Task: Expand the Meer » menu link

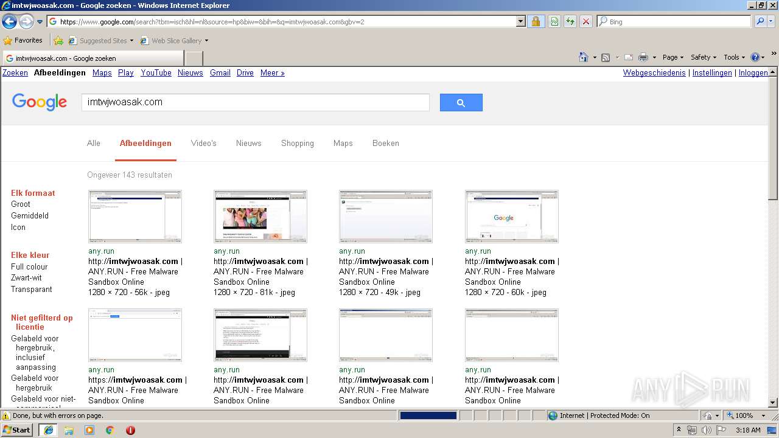Action: point(273,73)
